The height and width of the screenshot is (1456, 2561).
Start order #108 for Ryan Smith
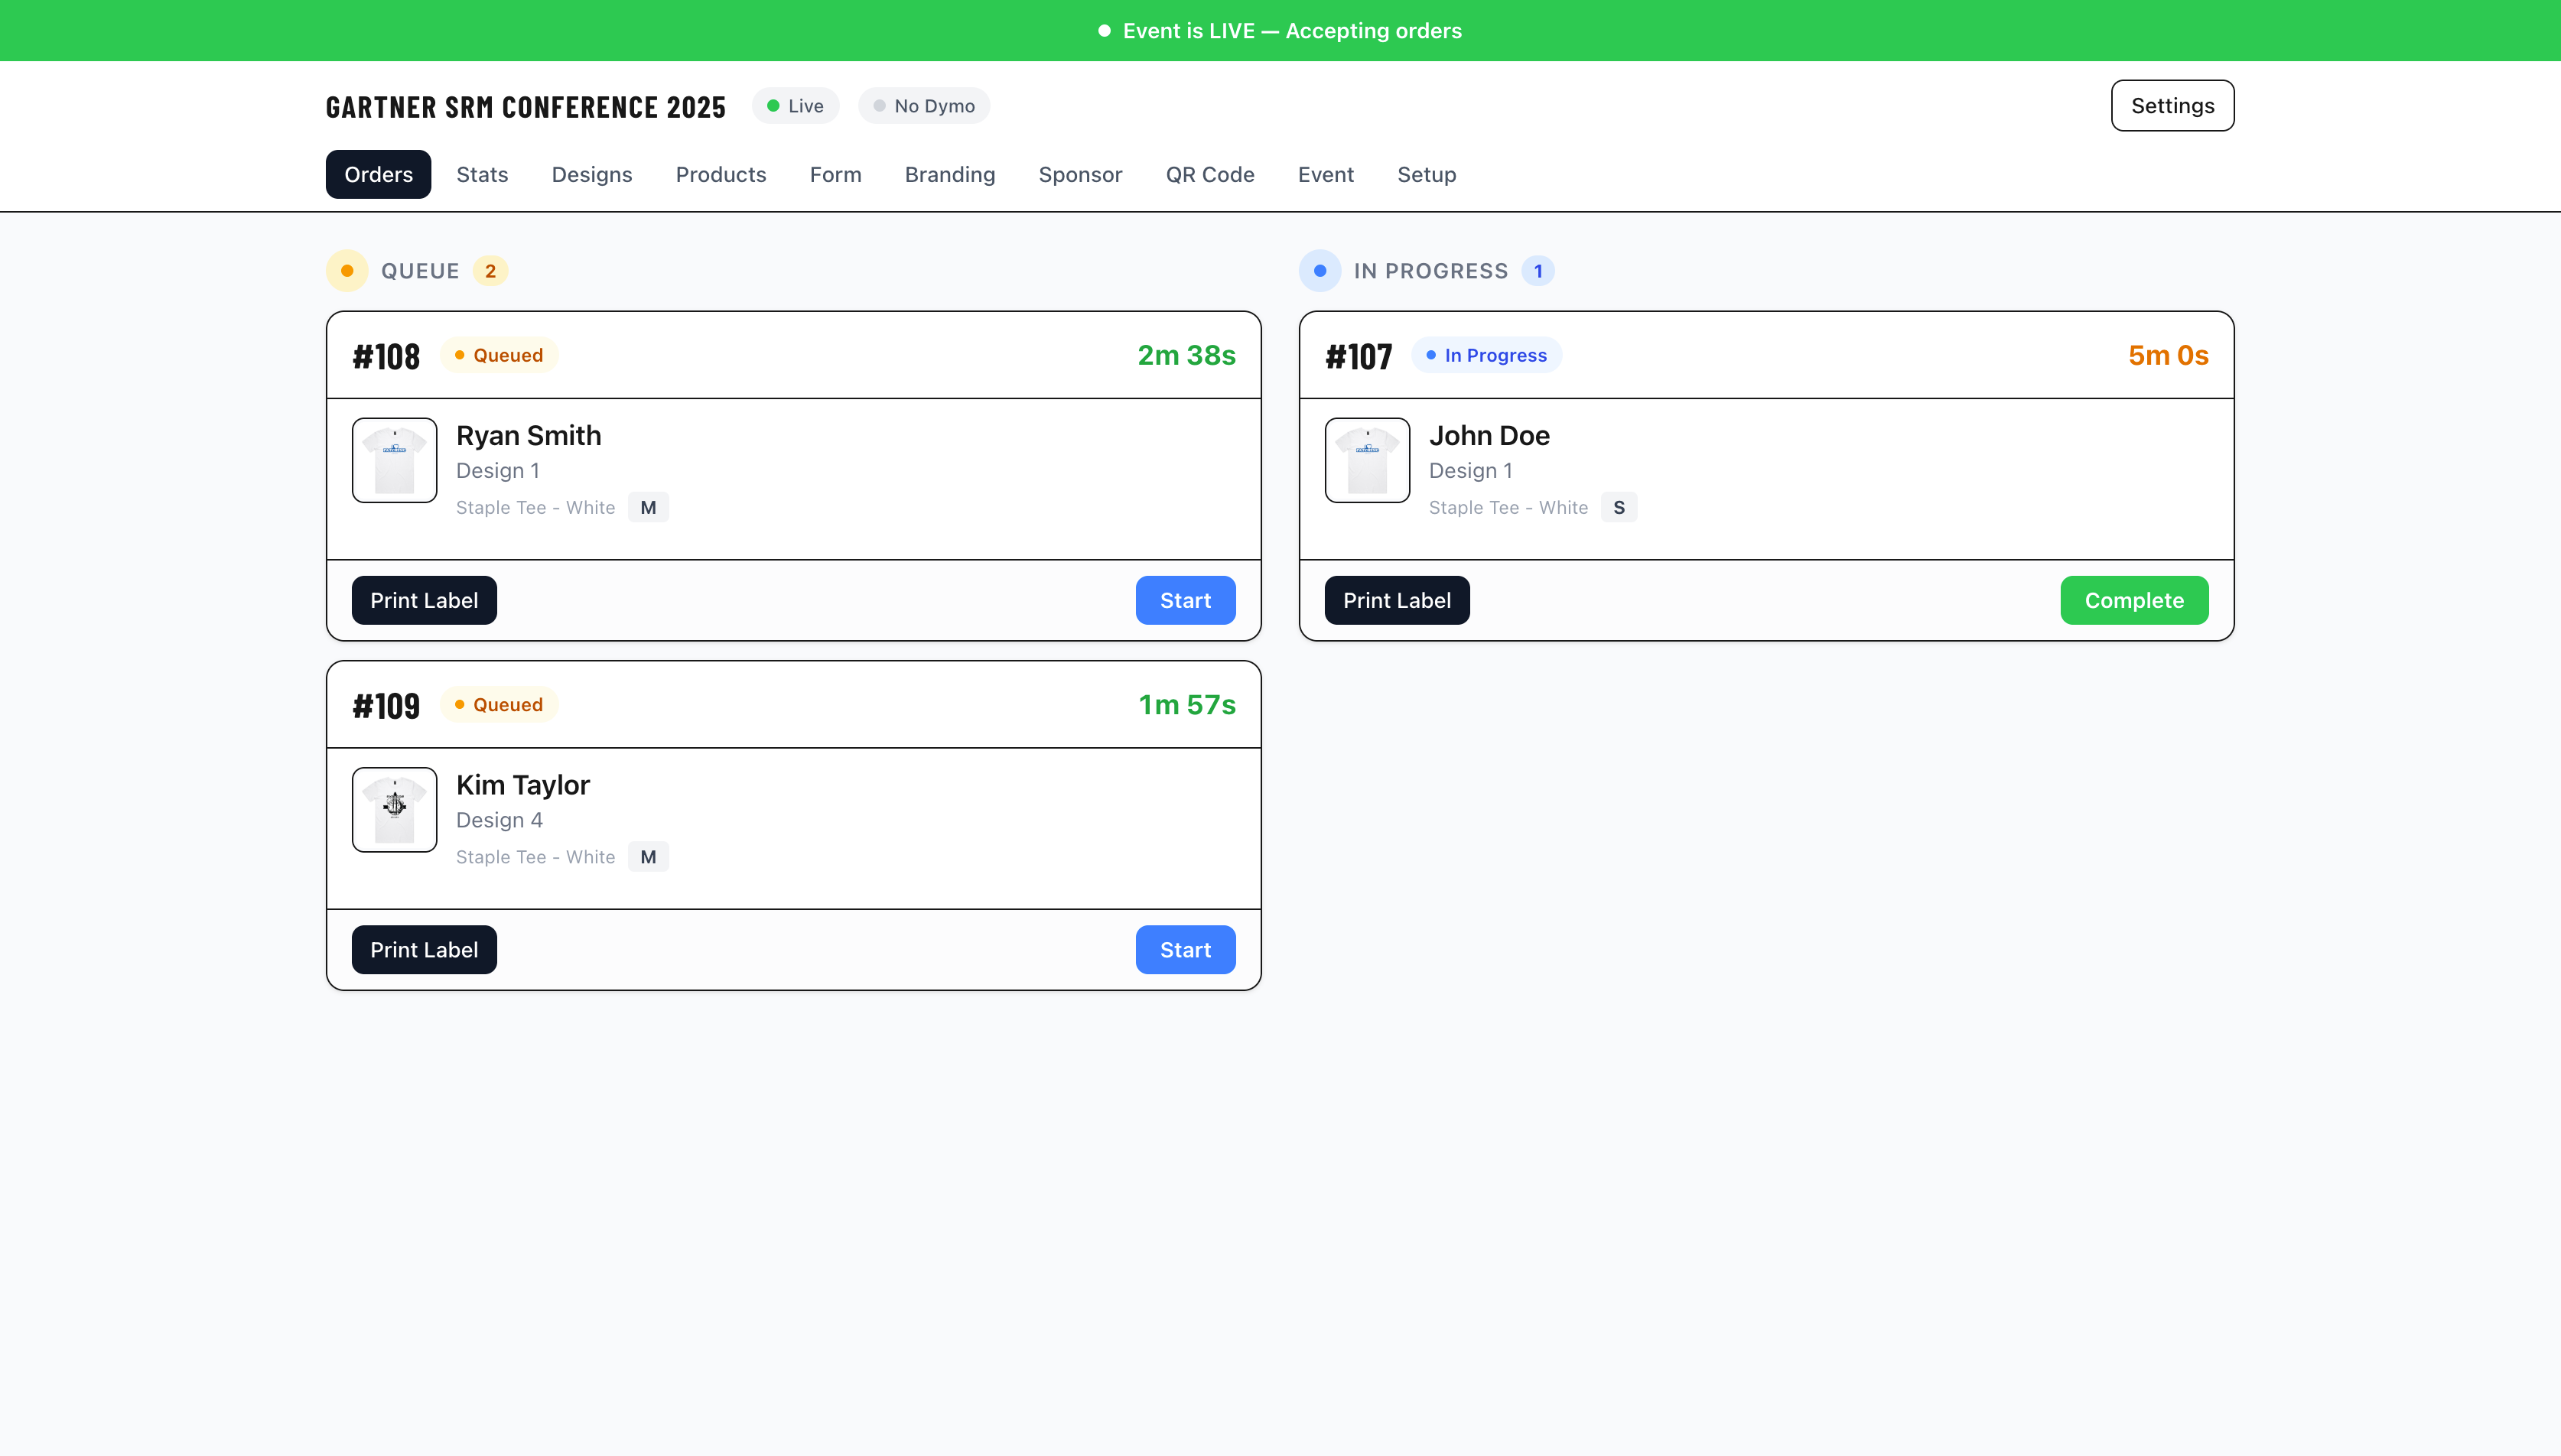point(1185,600)
